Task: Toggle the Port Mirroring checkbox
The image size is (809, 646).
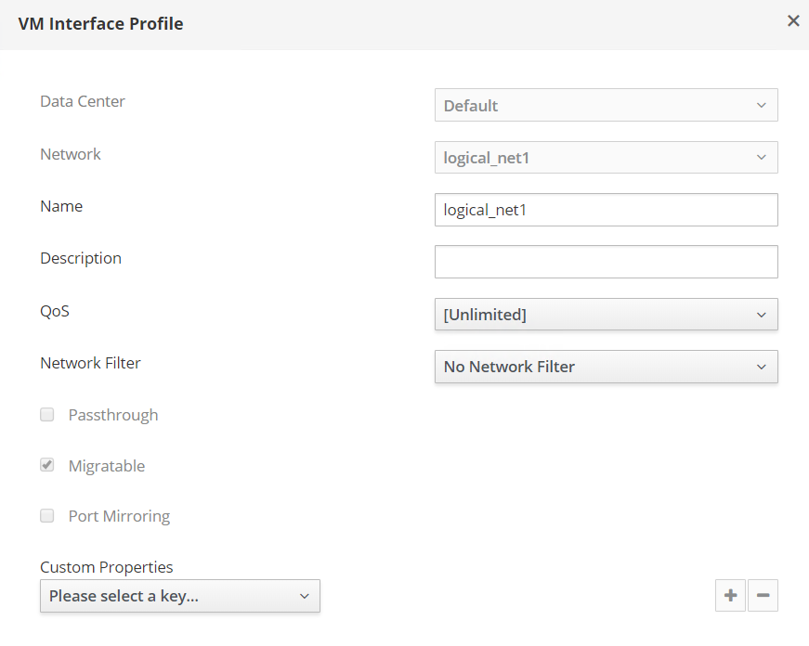Action: point(47,516)
